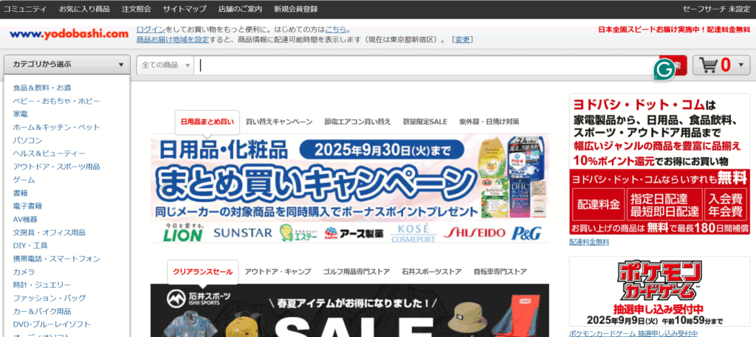Open サイトマップ in top navigation
This screenshot has width=756, height=337.
point(185,9)
